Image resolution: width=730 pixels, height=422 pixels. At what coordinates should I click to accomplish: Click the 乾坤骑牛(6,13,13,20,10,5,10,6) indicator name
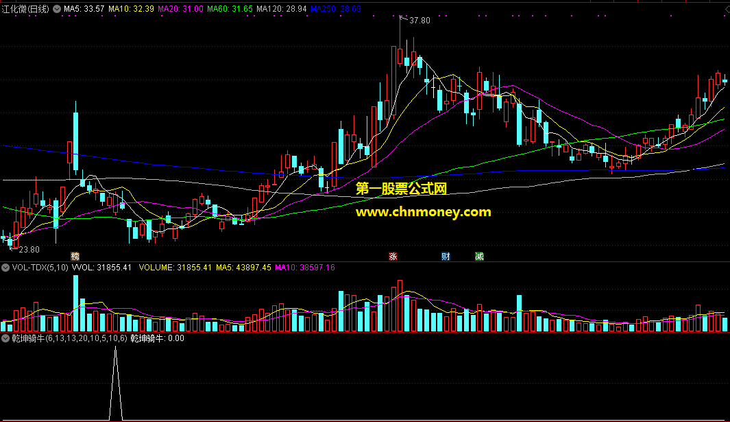click(69, 338)
